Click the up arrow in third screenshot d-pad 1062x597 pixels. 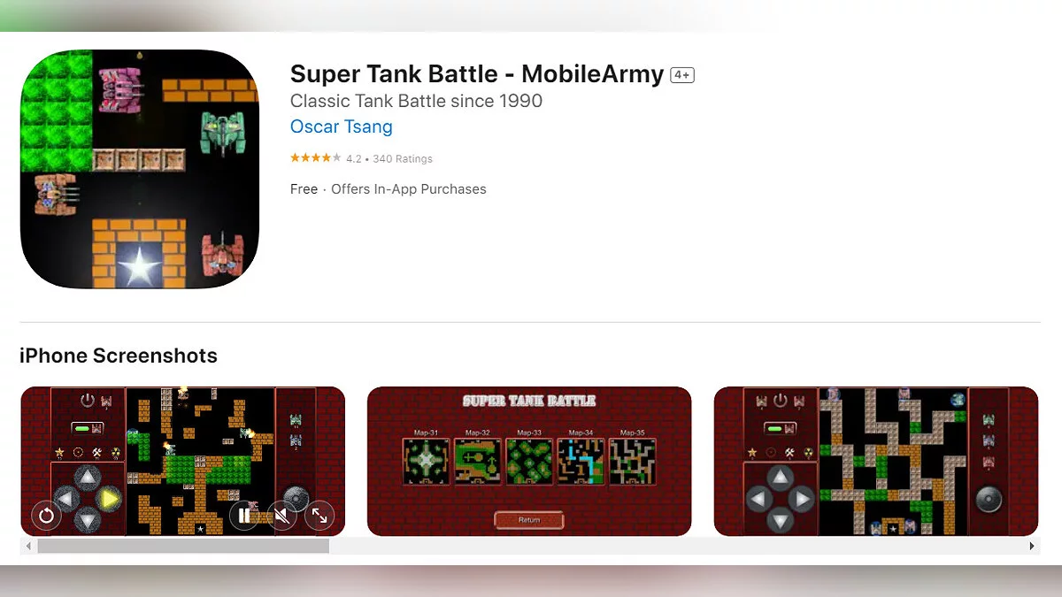click(779, 478)
